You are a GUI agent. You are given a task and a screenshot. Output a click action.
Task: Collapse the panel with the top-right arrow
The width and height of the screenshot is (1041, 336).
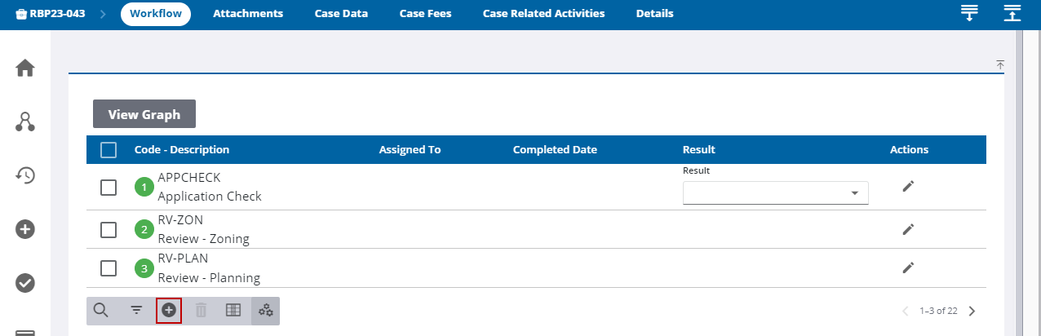(x=1000, y=64)
